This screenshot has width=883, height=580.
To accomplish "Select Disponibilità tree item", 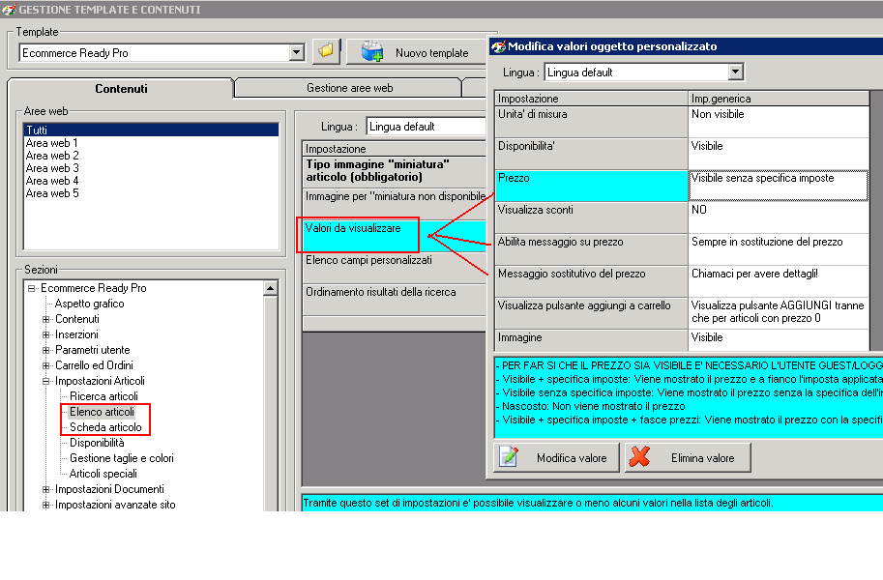I will [x=97, y=443].
